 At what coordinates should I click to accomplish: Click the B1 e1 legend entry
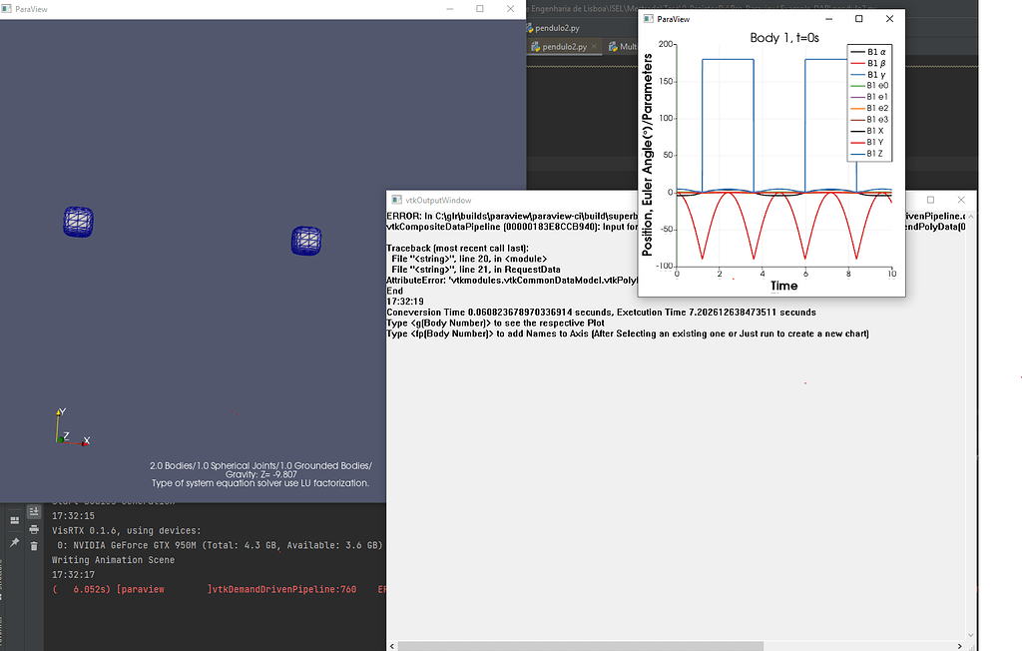[x=869, y=97]
